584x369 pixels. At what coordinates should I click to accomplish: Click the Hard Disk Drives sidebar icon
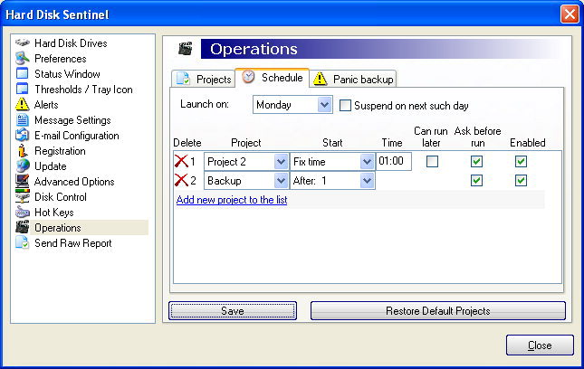click(23, 43)
